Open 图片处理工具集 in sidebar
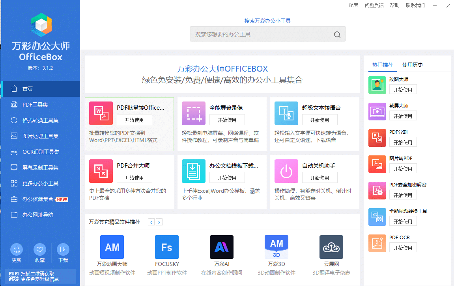454x286 pixels. [x=41, y=136]
